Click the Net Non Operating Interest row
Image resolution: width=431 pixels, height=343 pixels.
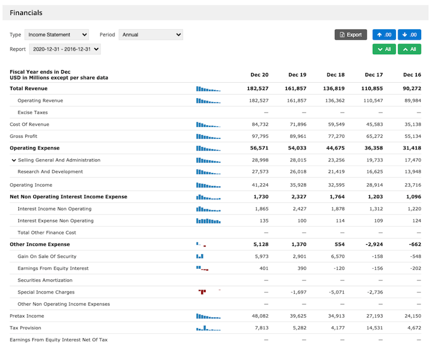(x=68, y=196)
